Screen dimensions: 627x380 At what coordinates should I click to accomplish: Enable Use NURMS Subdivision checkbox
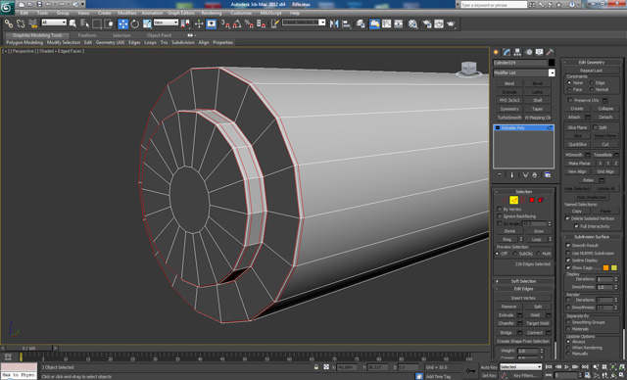click(x=568, y=253)
